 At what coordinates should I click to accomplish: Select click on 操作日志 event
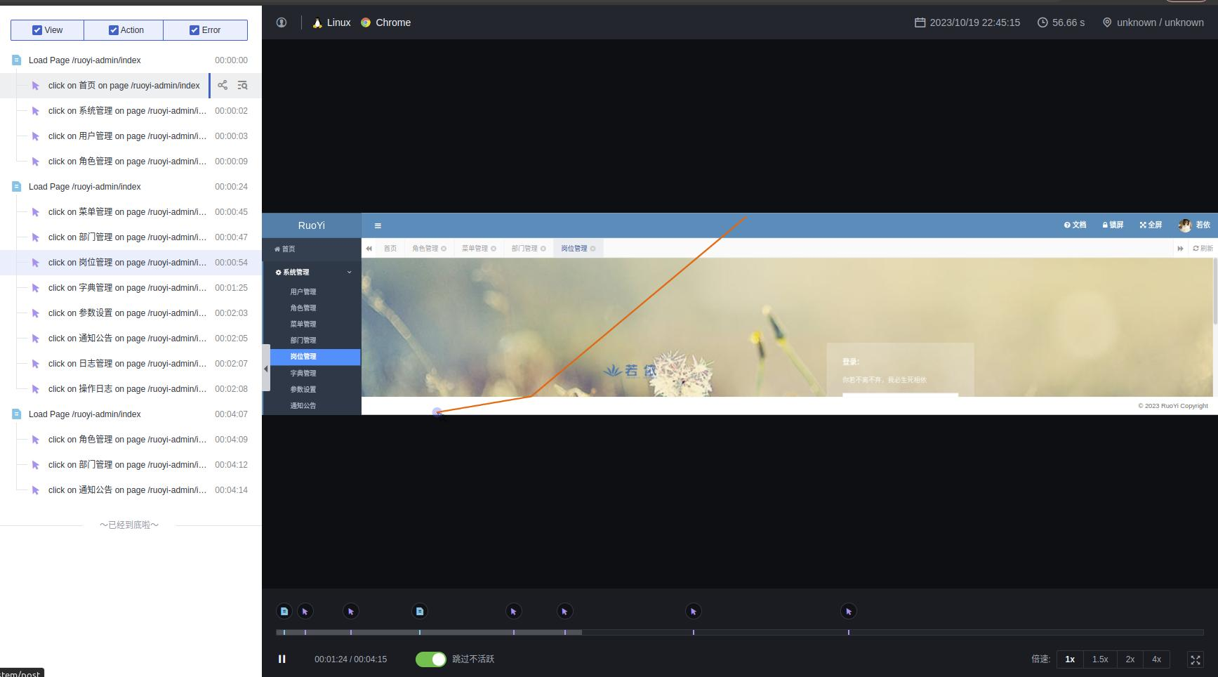click(x=131, y=389)
